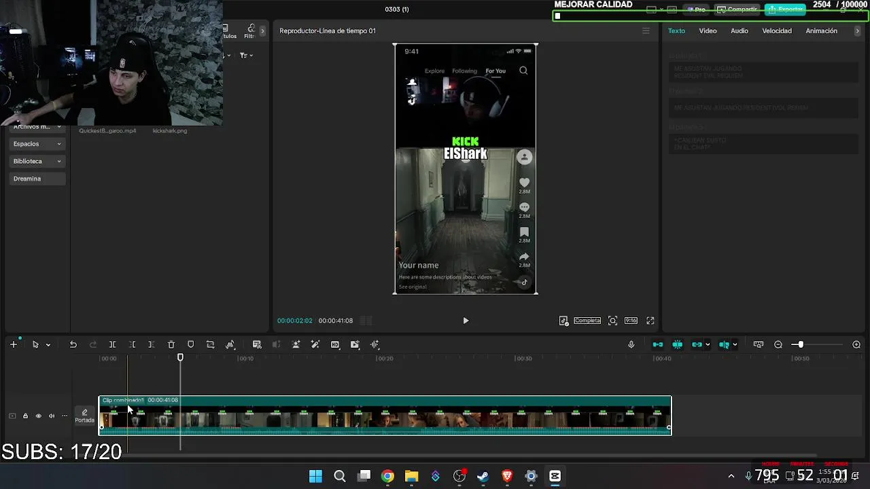Click the track cover thumbnail icon left of lock

(12, 416)
